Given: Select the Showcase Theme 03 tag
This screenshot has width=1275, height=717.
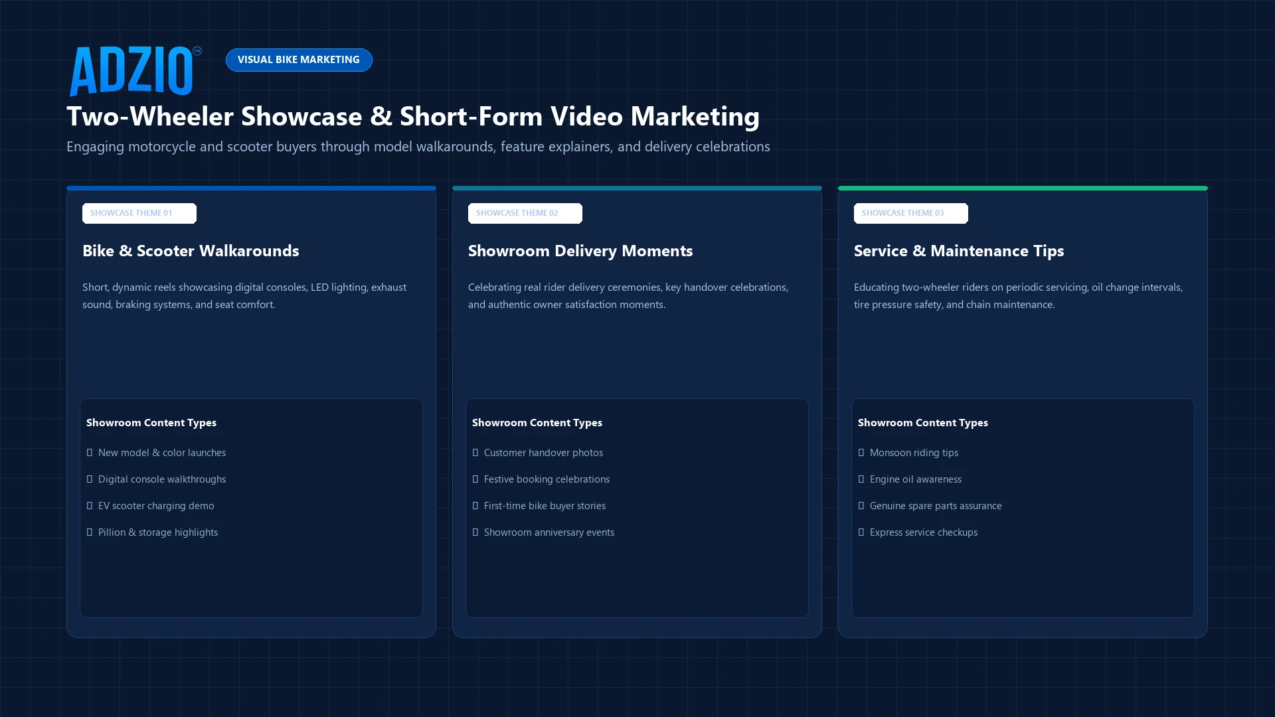Looking at the screenshot, I should [911, 213].
